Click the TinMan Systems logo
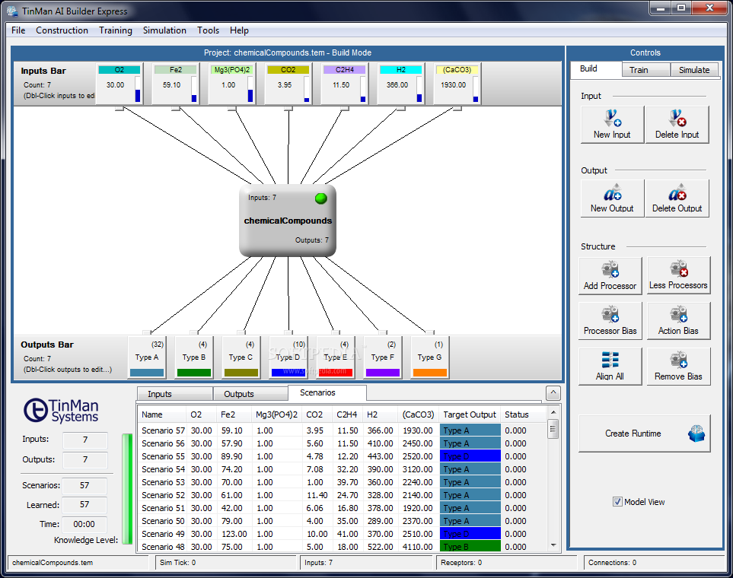The image size is (733, 578). click(x=61, y=410)
